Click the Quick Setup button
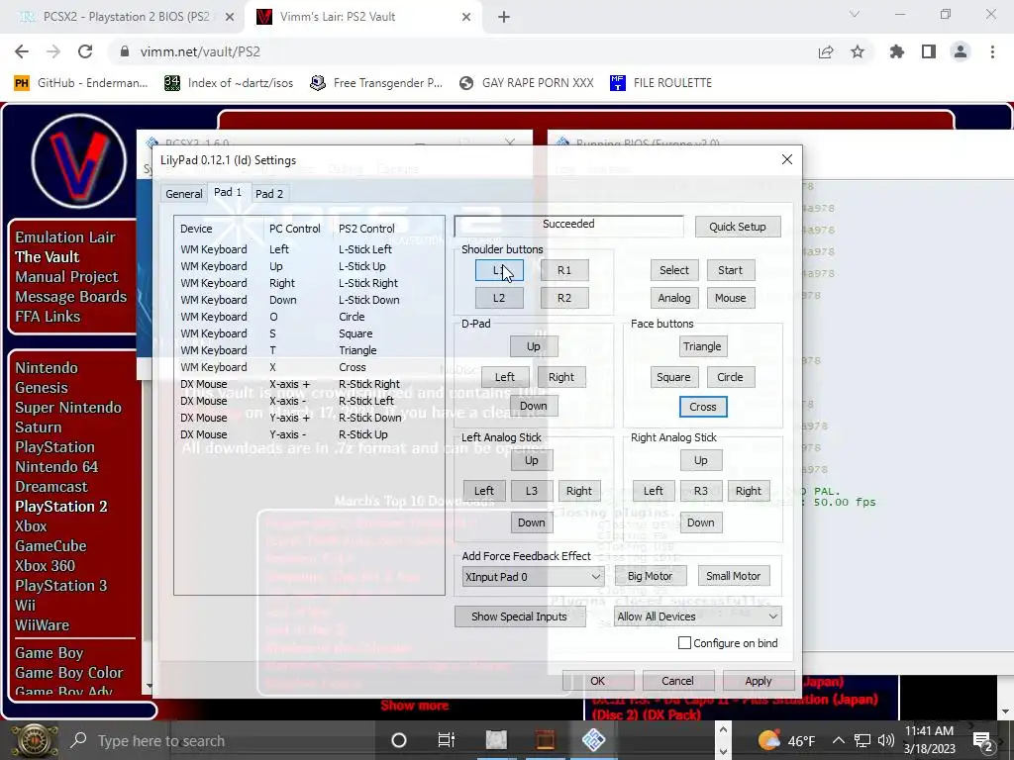This screenshot has width=1014, height=760. [x=737, y=227]
